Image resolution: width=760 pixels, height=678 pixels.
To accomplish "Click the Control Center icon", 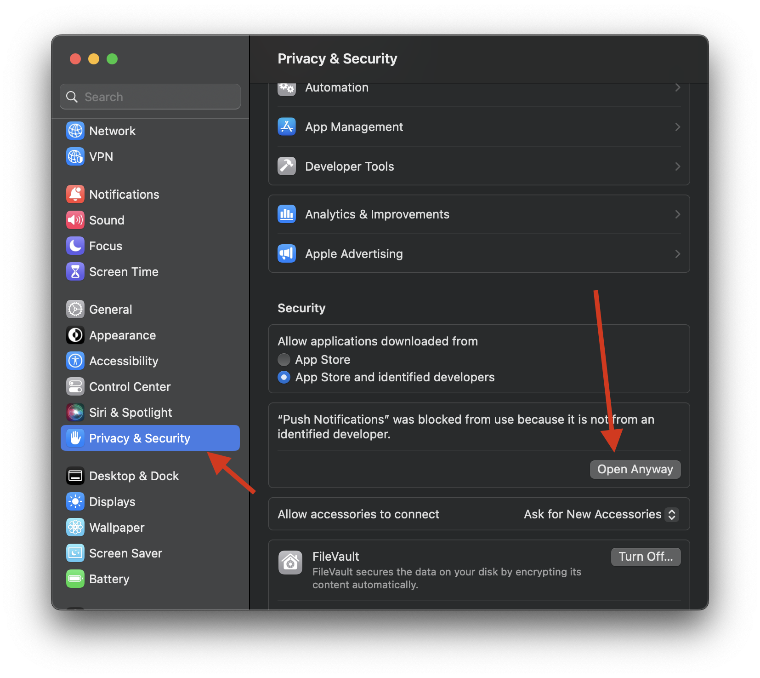I will coord(75,387).
